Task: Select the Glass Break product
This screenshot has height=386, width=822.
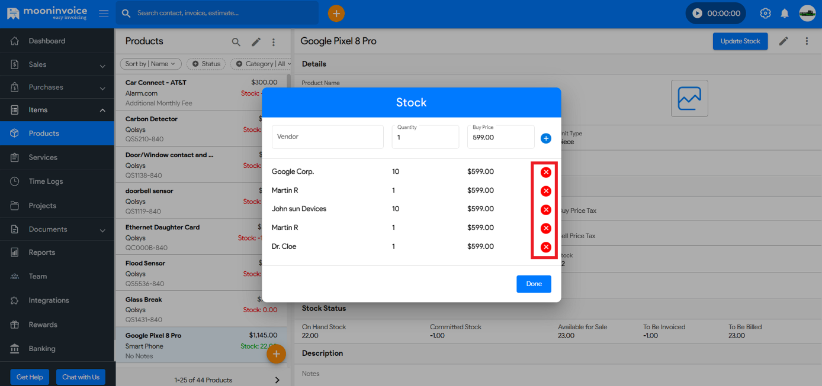Action: 201,309
